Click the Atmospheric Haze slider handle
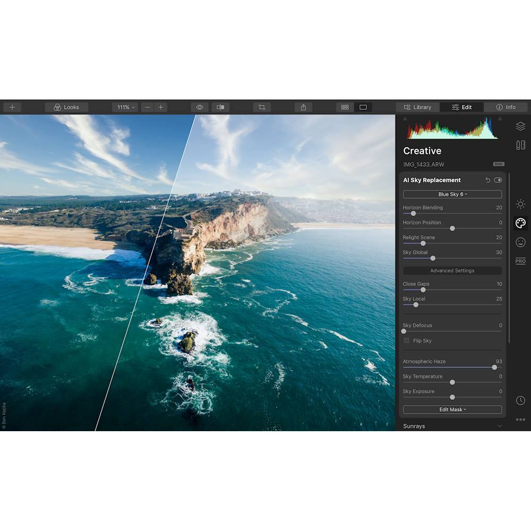531x531 pixels. point(494,367)
